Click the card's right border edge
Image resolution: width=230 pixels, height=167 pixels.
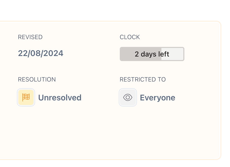(x=221, y=91)
